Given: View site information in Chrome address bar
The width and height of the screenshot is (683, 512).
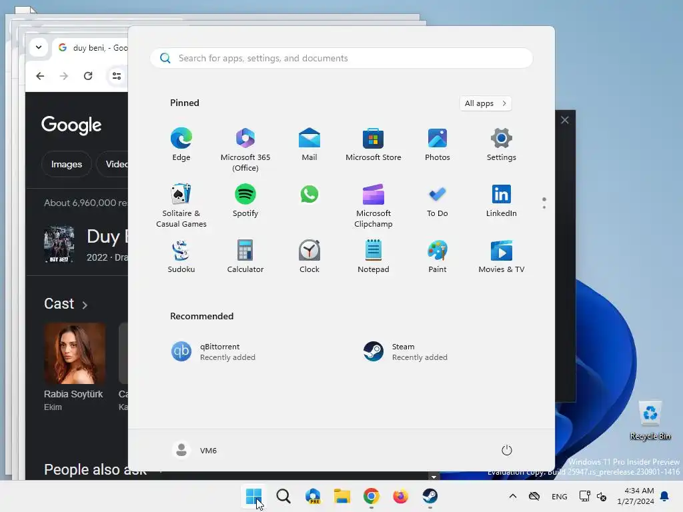Looking at the screenshot, I should click(117, 76).
